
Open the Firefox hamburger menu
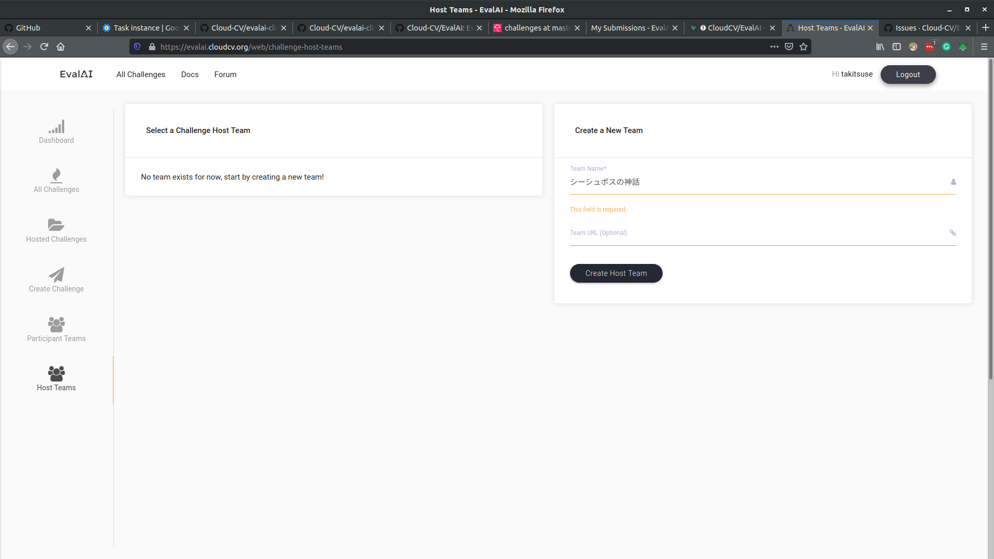[x=984, y=47]
